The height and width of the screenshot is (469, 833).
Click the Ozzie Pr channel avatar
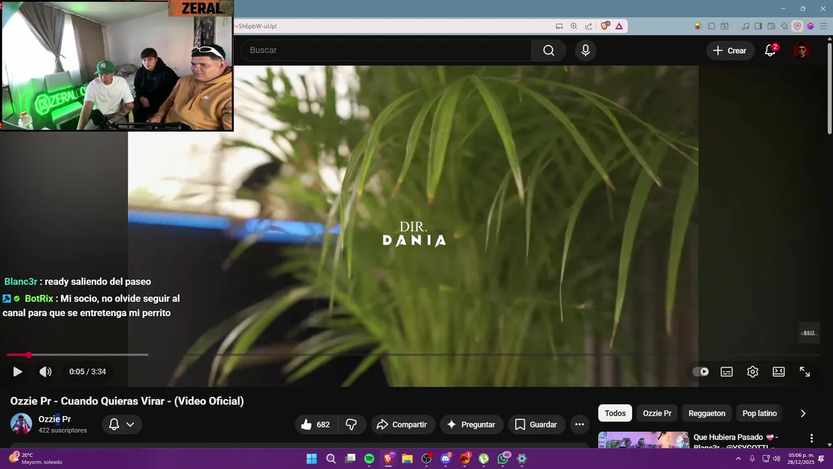tap(21, 424)
